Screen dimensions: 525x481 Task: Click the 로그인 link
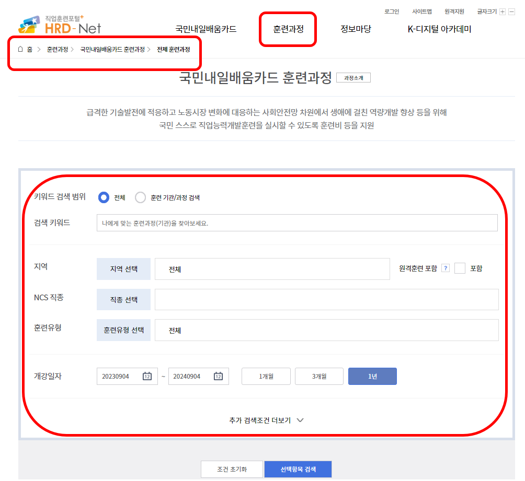[x=391, y=11]
